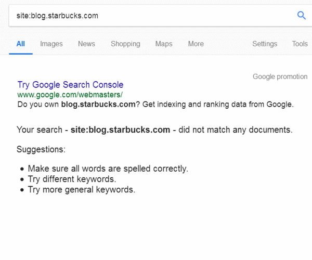
Task: Expand the More search categories menu
Action: 196,44
